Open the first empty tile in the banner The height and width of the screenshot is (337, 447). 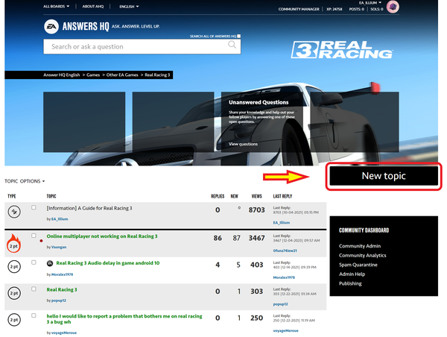click(84, 122)
